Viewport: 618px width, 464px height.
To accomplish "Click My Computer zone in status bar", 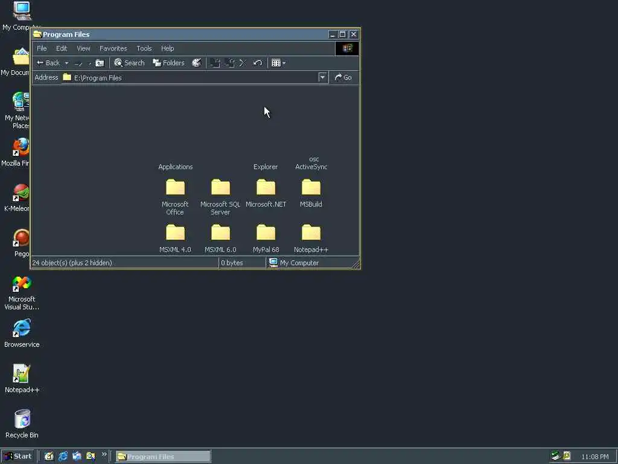I will (x=294, y=263).
